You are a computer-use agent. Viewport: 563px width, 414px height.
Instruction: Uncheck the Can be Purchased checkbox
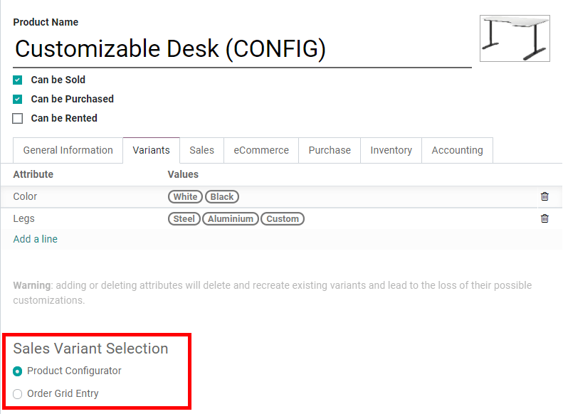(x=18, y=100)
